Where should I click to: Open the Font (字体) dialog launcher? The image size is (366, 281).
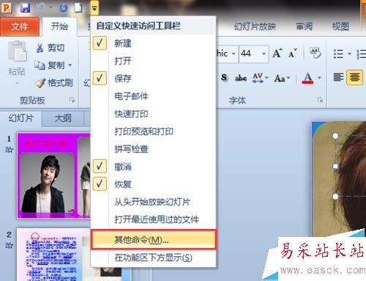320,100
